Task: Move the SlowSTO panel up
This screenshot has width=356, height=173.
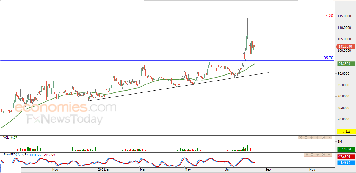Action: (318, 155)
